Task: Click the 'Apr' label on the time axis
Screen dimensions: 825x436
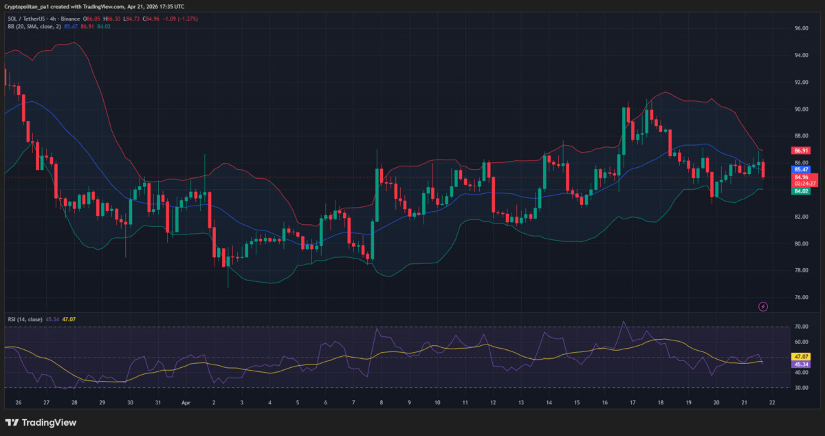Action: point(186,403)
